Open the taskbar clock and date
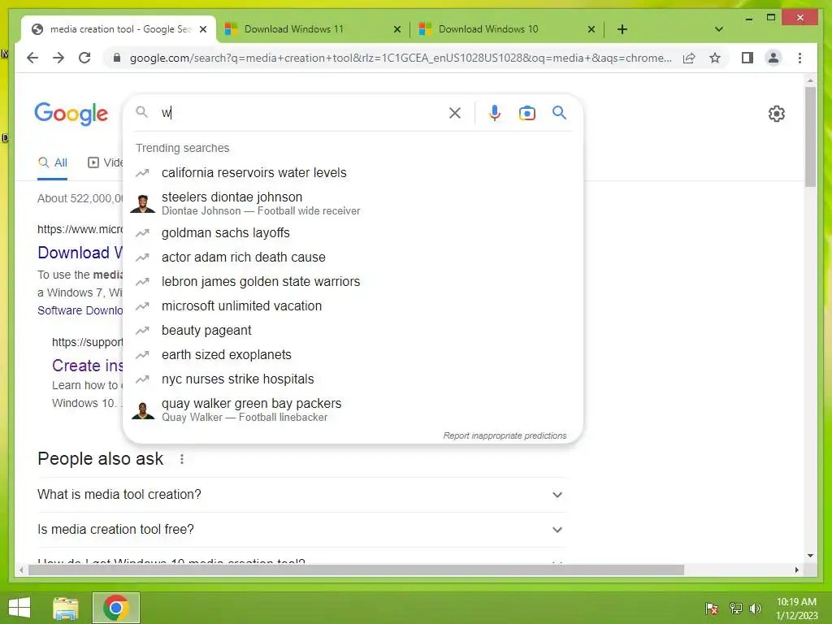 point(796,609)
